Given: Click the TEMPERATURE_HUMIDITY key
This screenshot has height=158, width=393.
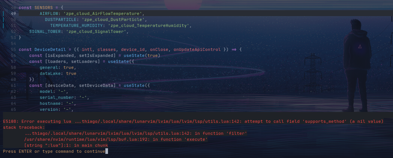Looking at the screenshot, I should [76, 25].
